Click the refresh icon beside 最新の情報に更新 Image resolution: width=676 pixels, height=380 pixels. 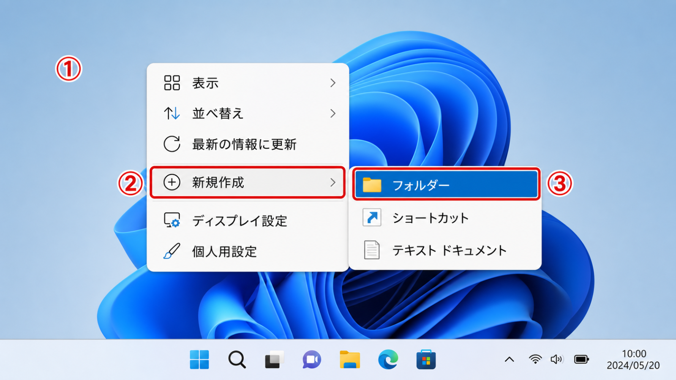pos(172,144)
